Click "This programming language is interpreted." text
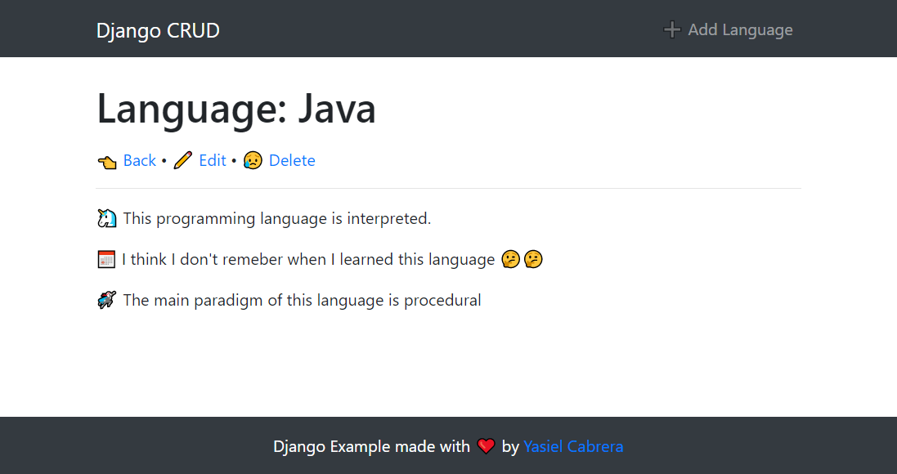The height and width of the screenshot is (474, 897). coord(277,219)
